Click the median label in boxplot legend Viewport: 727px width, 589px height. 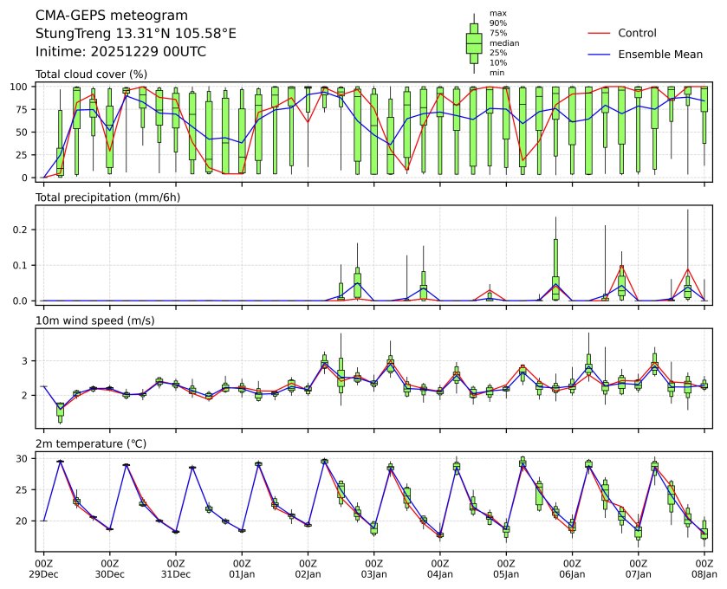[498, 42]
